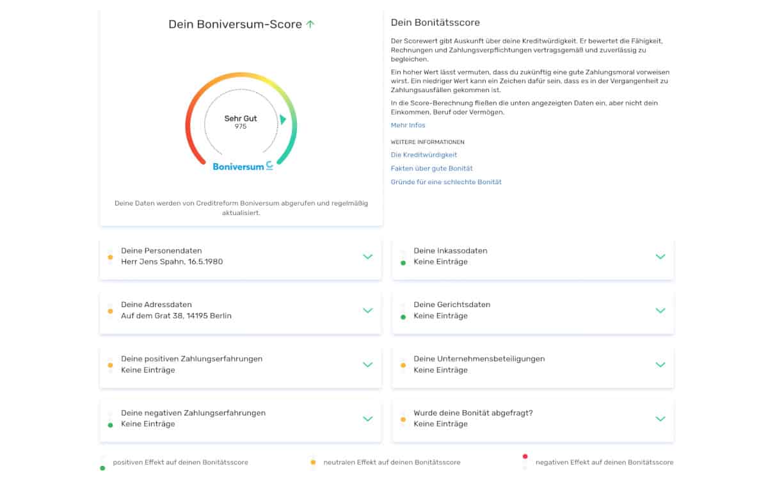
Task: Expand the 'Deine Inkassodaten' card chevron
Action: tap(660, 257)
